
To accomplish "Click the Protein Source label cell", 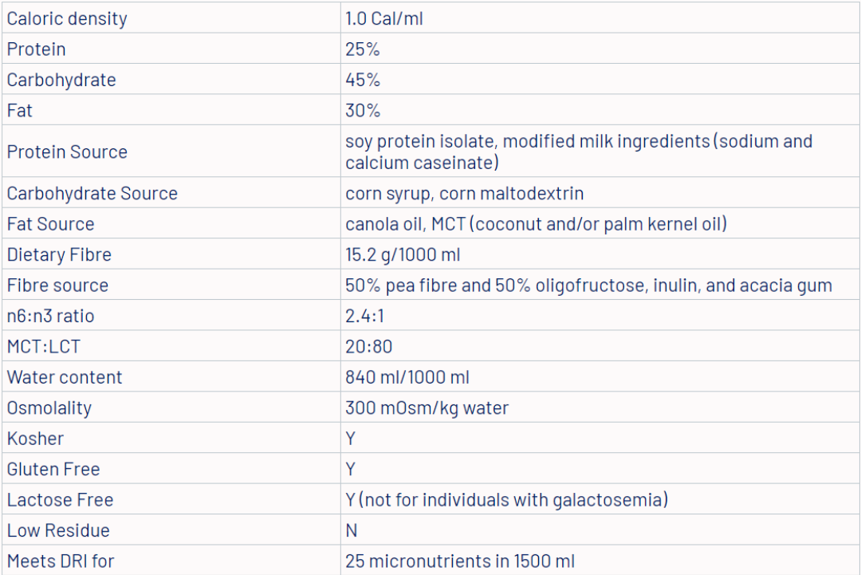I will [67, 152].
